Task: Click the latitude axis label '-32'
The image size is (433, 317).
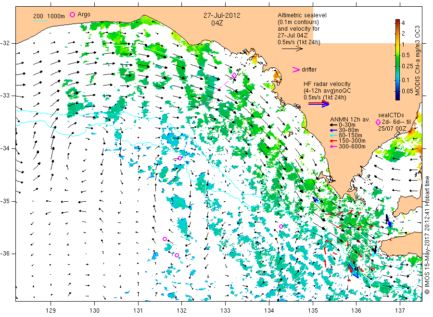Action: [5, 43]
